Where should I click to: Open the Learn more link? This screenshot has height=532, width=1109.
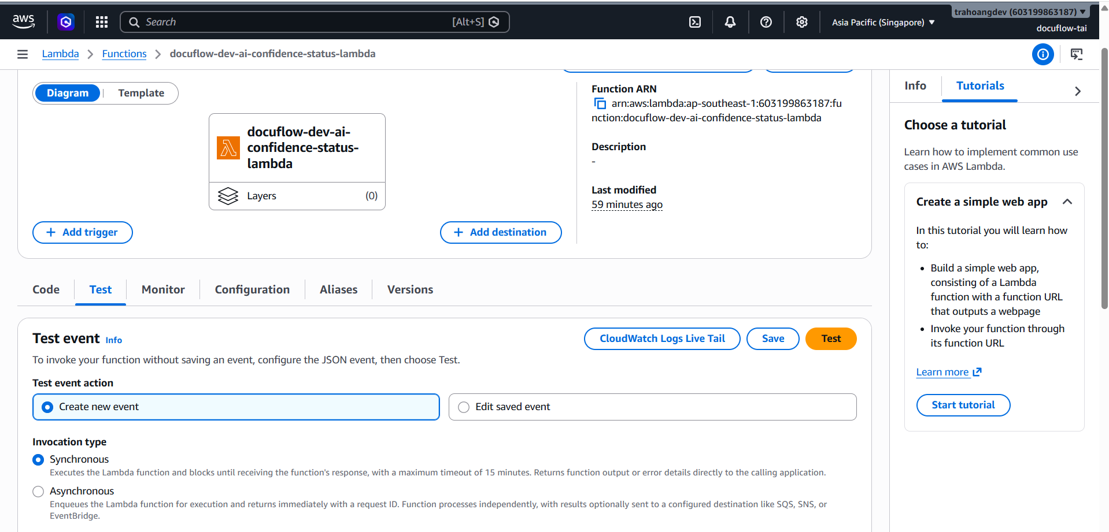click(x=949, y=372)
